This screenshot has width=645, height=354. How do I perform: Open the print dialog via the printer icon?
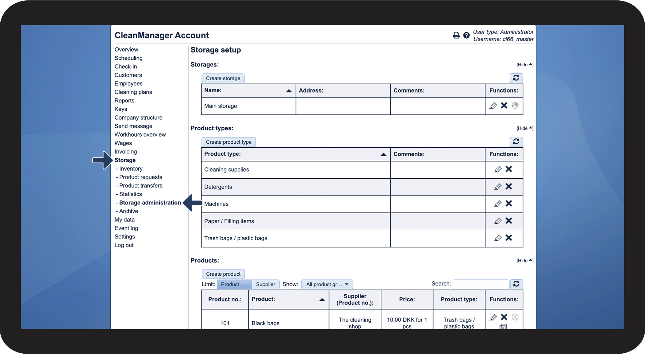pyautogui.click(x=456, y=35)
